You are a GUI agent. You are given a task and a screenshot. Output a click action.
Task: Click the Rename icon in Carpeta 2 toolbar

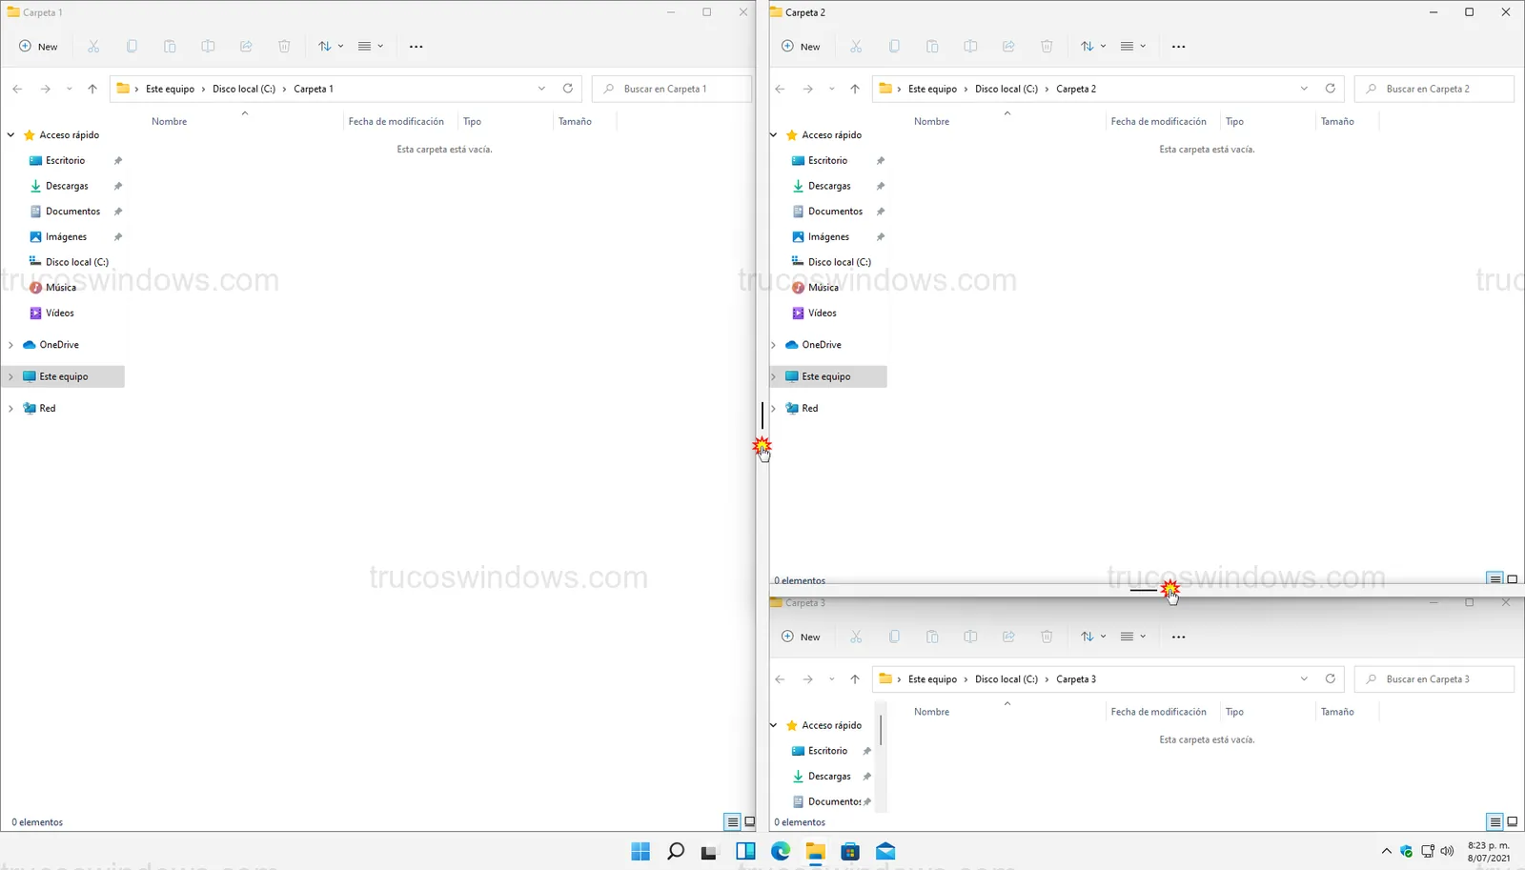[970, 47]
